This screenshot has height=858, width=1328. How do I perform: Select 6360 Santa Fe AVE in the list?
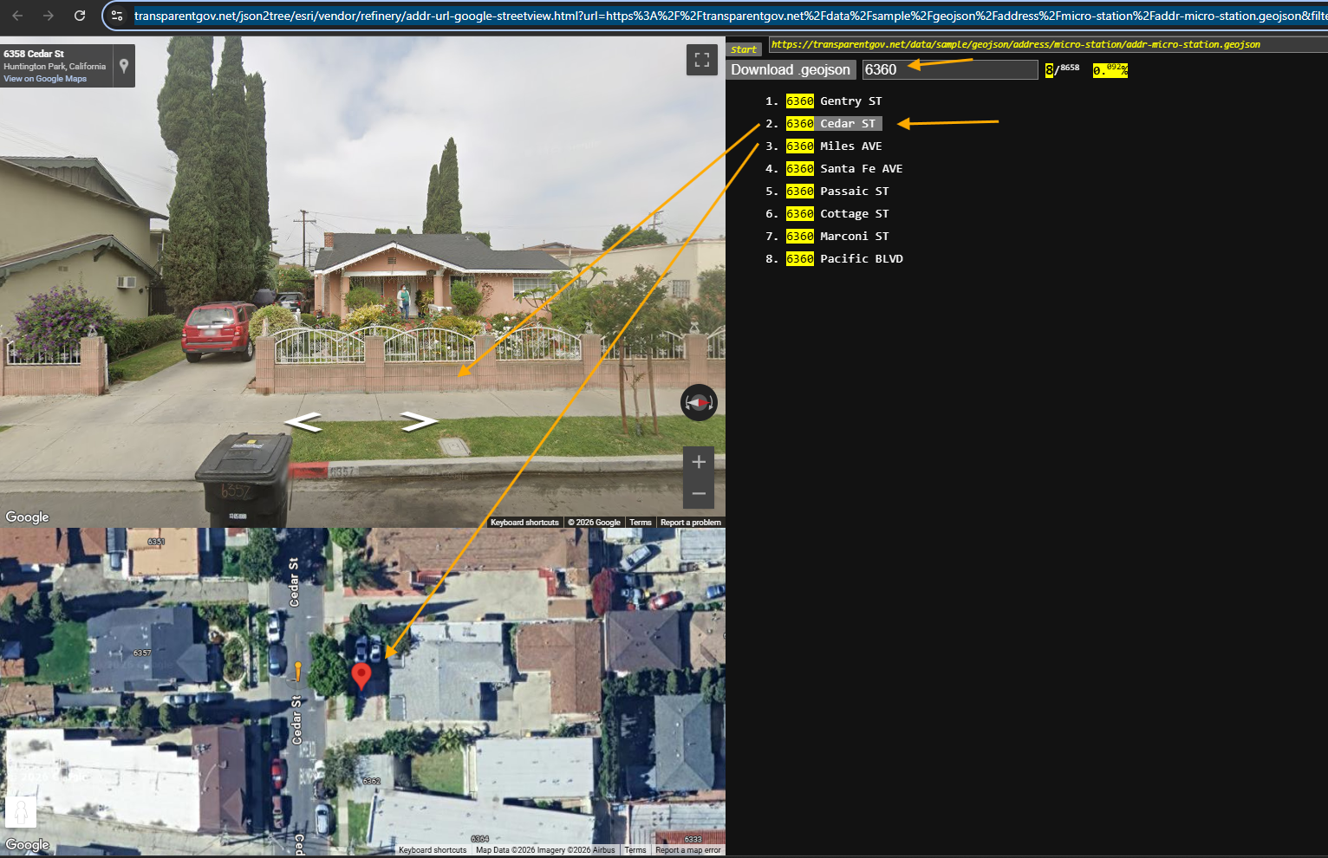pos(843,169)
